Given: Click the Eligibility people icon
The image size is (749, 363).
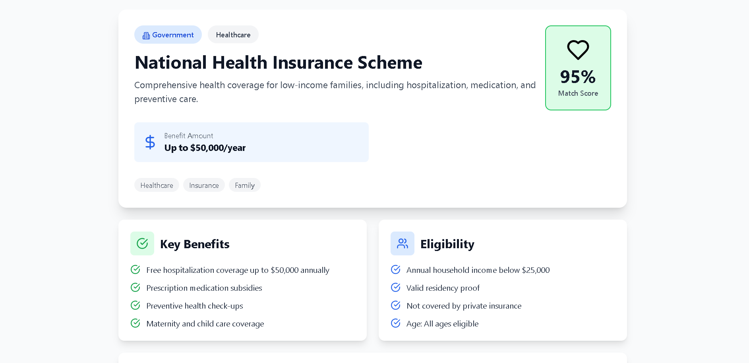Looking at the screenshot, I should point(403,243).
